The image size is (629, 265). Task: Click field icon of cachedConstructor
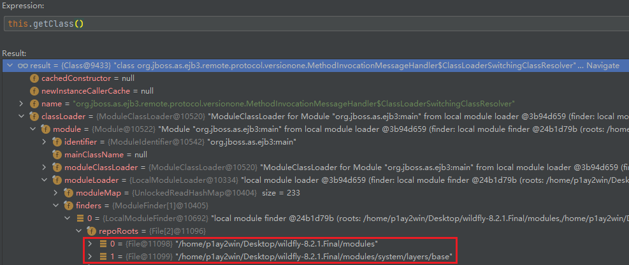pyautogui.click(x=34, y=78)
